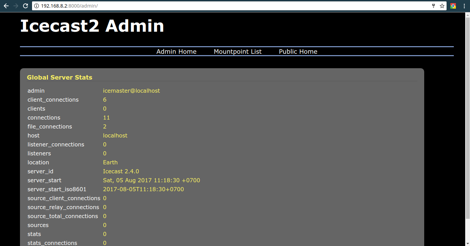Click the stats_connections label
The height and width of the screenshot is (246, 470).
point(52,243)
